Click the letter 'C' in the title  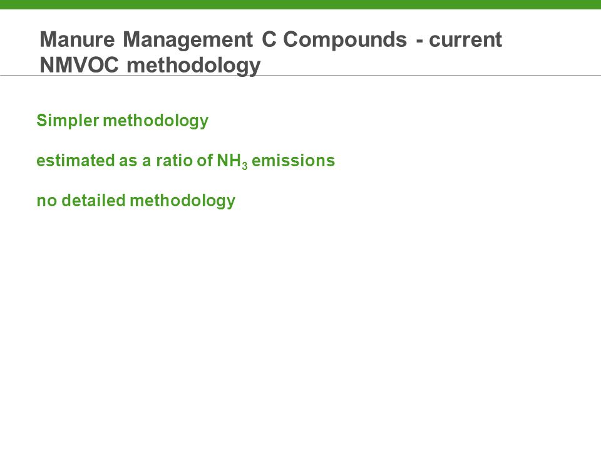click(269, 39)
